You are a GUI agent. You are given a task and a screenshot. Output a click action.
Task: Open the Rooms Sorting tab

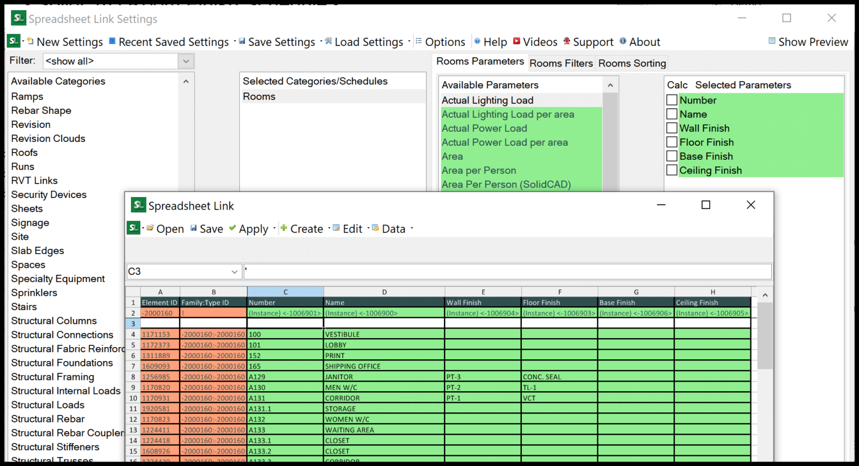[631, 63]
